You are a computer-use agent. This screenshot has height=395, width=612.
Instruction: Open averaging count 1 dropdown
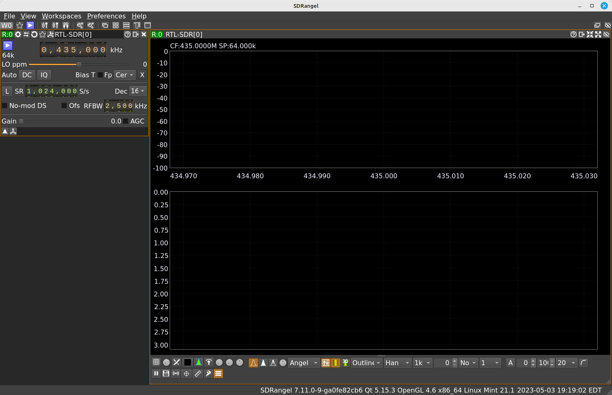pos(490,363)
